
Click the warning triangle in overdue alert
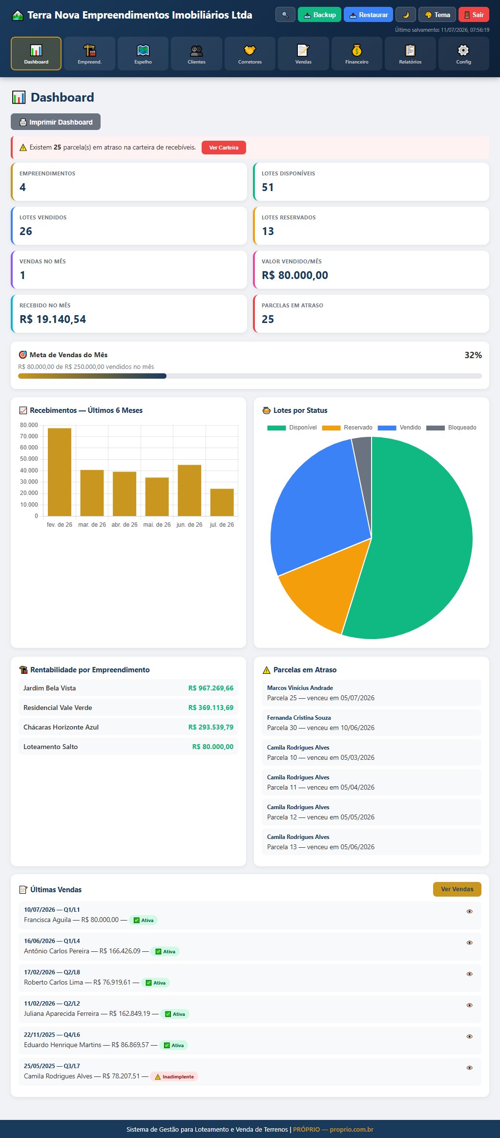pyautogui.click(x=23, y=148)
